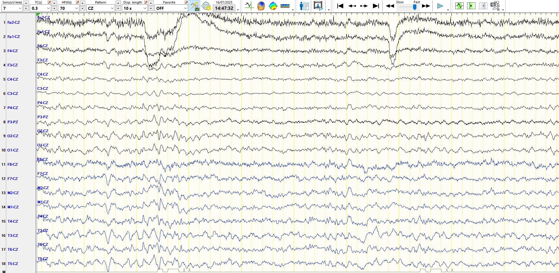Select channel 13 M2-CZ label

coord(13,193)
